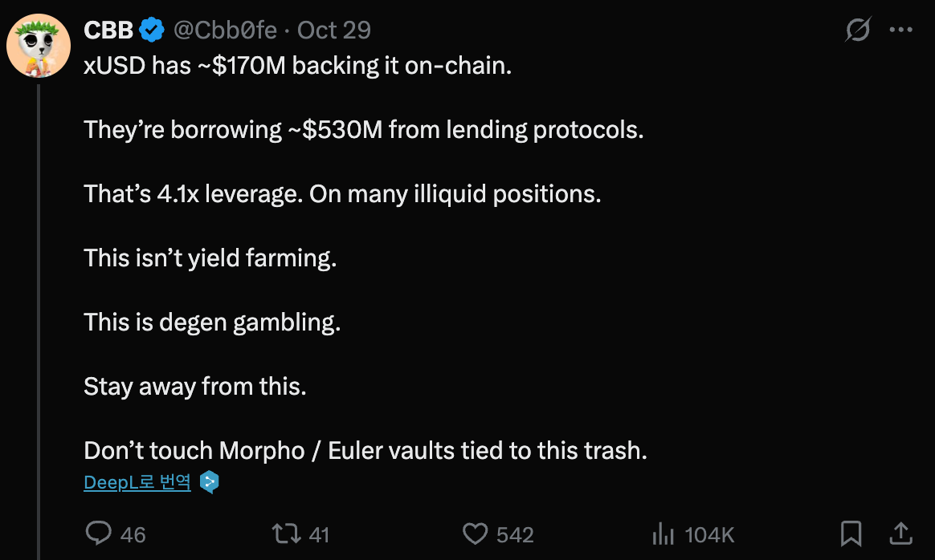Click the DeepL translate link
935x560 pixels.
(137, 482)
